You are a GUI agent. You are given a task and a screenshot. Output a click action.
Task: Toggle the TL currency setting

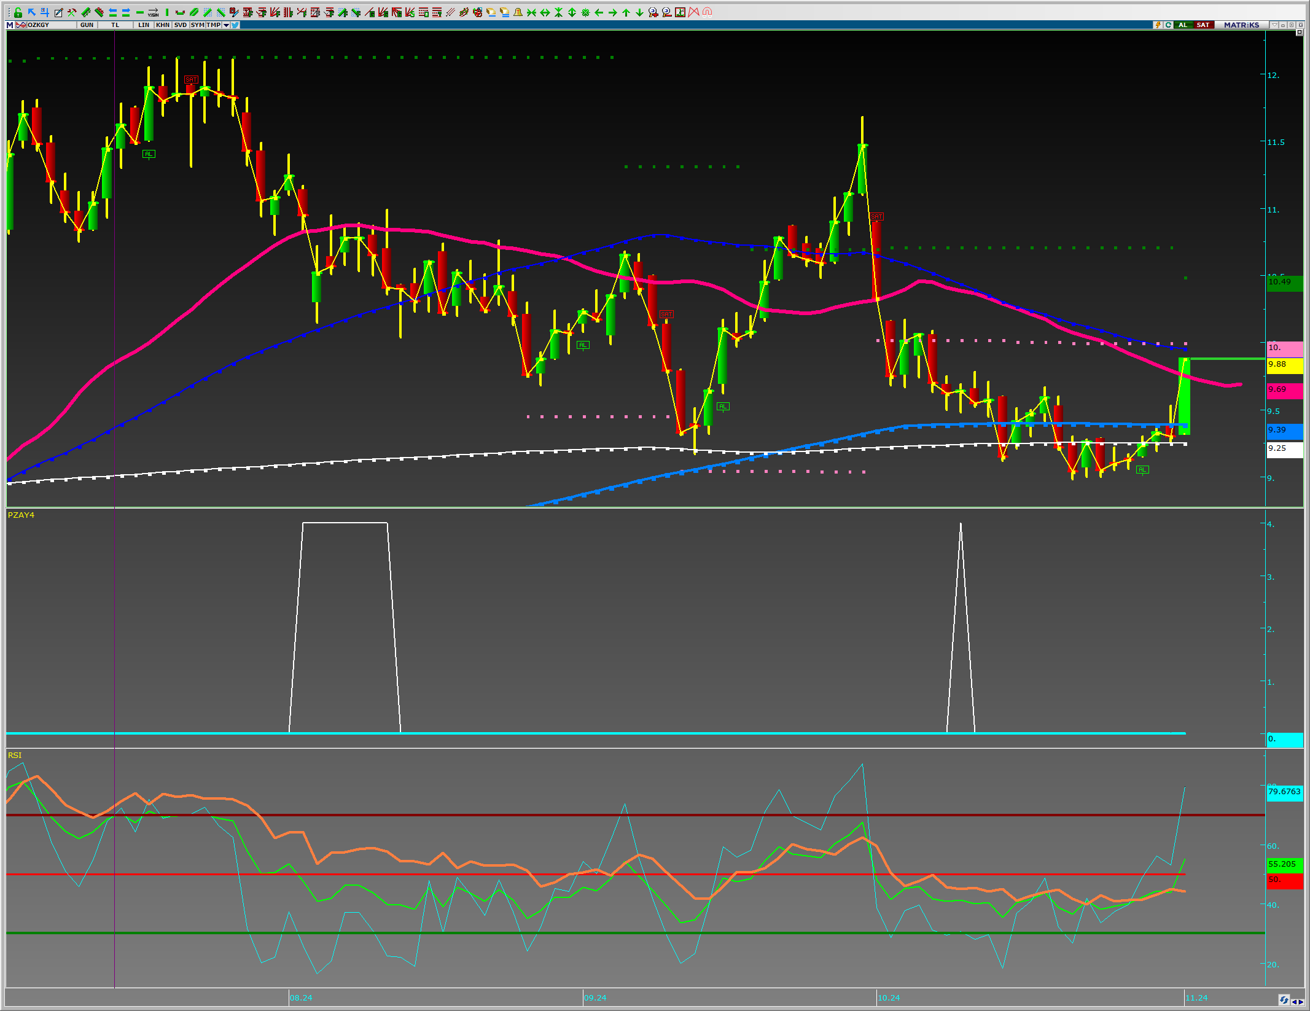pyautogui.click(x=115, y=25)
